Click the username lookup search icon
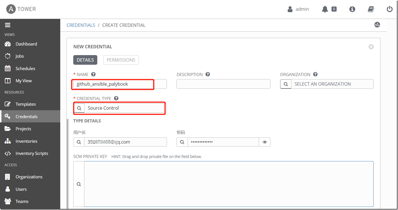Screen dimensions: 398x210 click(79, 142)
